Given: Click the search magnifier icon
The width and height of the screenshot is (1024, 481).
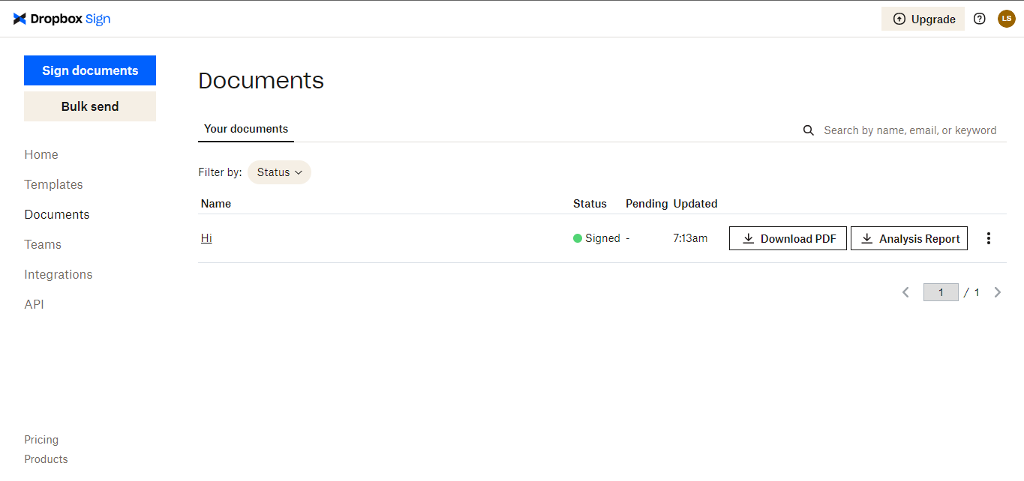Looking at the screenshot, I should (809, 130).
